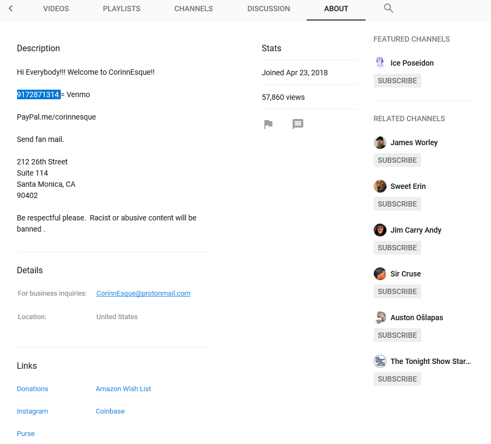Click the Joined Apr 23, 2018 text
Viewport: 491px width, 444px height.
click(x=295, y=73)
